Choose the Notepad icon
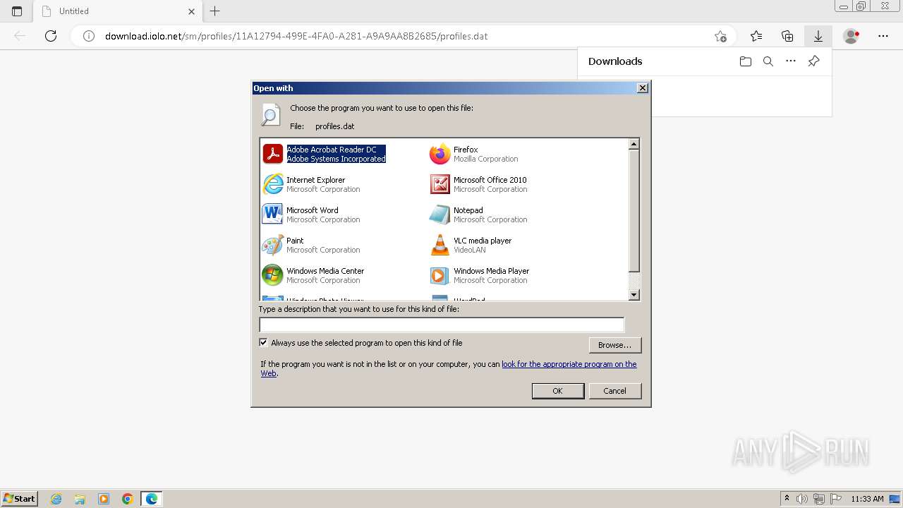Image resolution: width=903 pixels, height=508 pixels. pyautogui.click(x=440, y=214)
